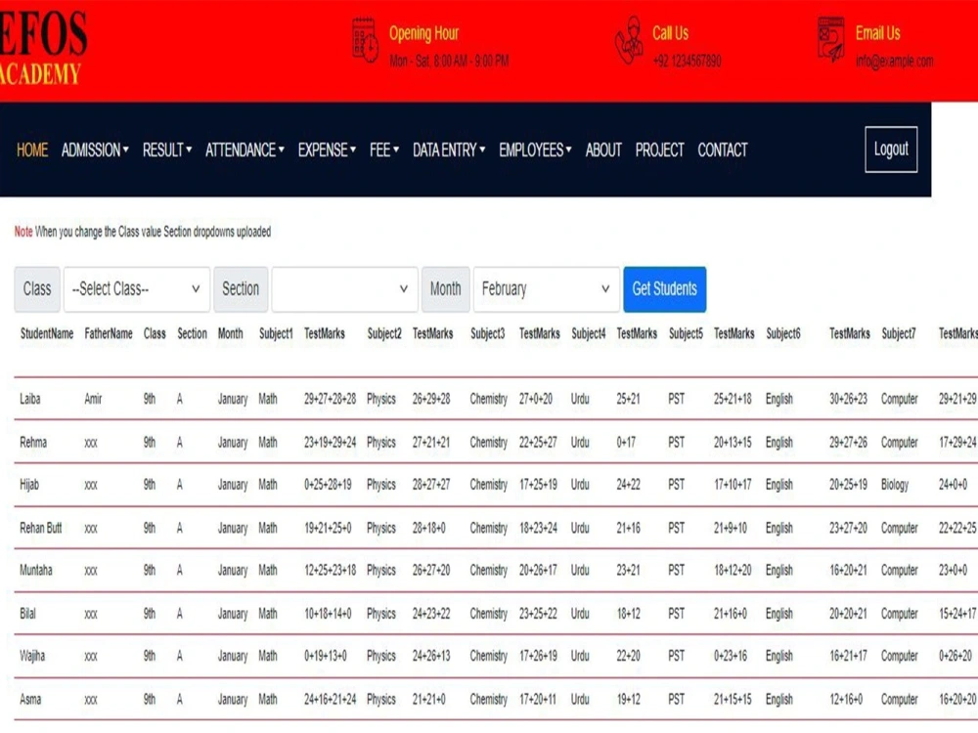Click the FatherName column header
978x733 pixels.
click(x=109, y=334)
